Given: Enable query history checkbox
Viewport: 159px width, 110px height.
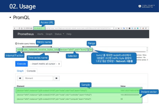Looking at the screenshot, I should tap(16, 44).
